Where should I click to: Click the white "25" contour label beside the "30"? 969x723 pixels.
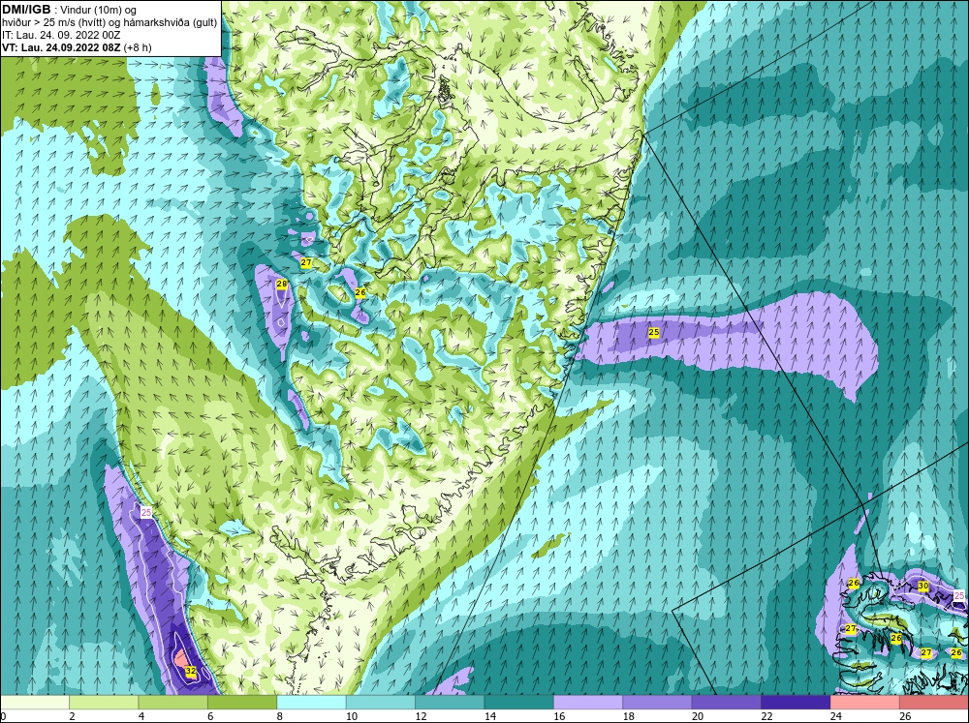(x=959, y=595)
